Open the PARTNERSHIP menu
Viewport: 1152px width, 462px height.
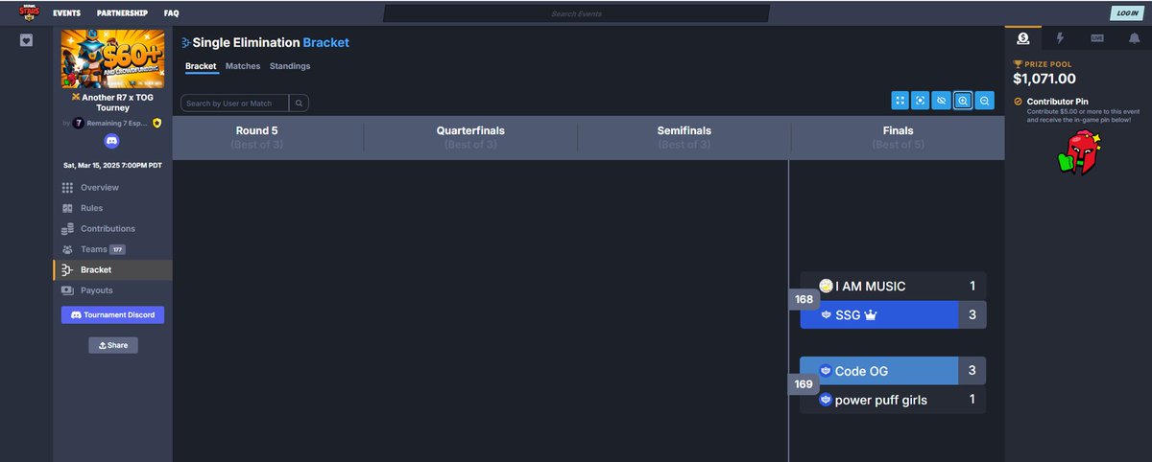pyautogui.click(x=122, y=13)
